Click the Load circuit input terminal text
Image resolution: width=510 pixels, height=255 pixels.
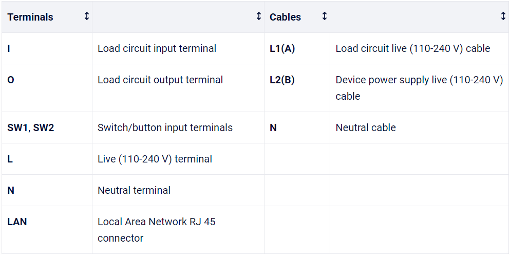[x=157, y=49]
